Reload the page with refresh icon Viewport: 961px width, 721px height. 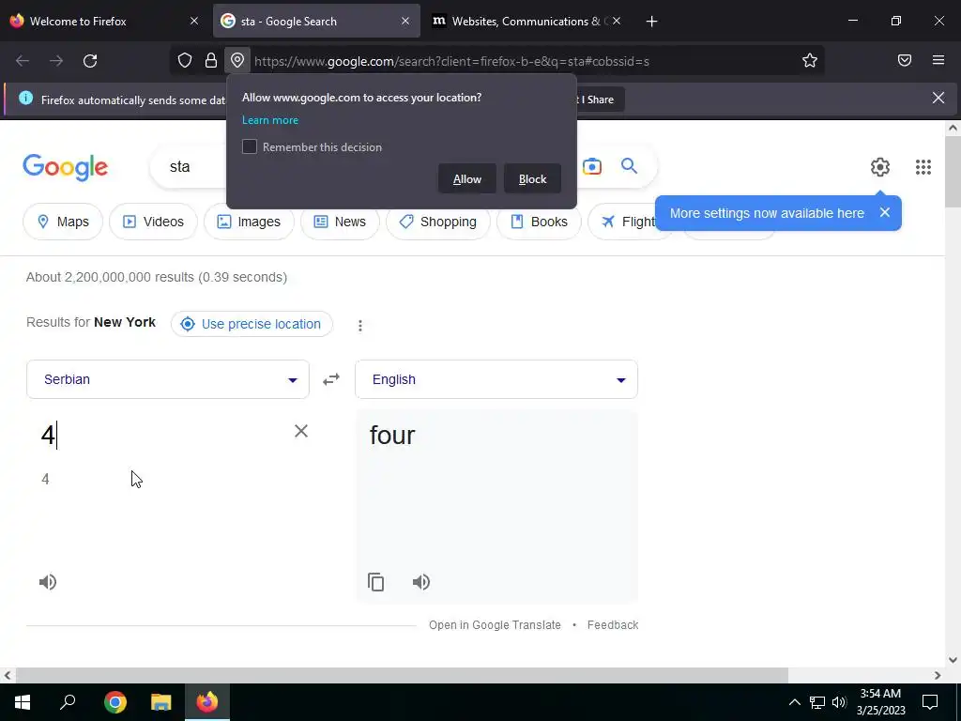(90, 61)
